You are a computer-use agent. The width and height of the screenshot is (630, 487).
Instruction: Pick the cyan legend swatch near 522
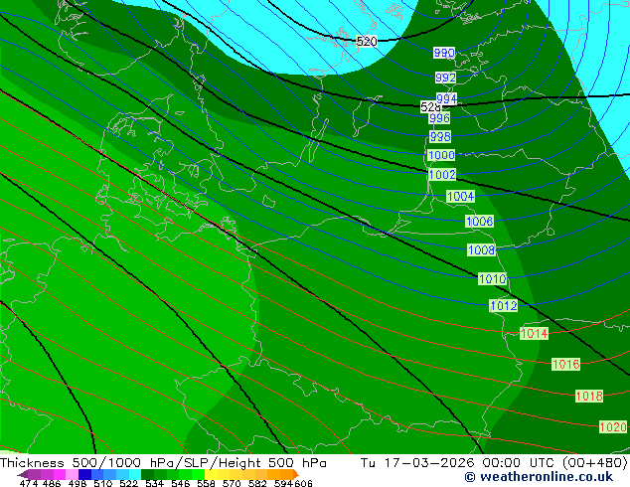click(135, 474)
